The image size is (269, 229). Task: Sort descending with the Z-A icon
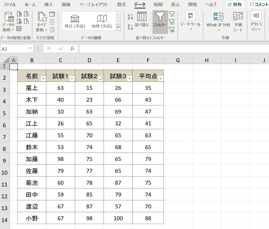pyautogui.click(x=130, y=27)
